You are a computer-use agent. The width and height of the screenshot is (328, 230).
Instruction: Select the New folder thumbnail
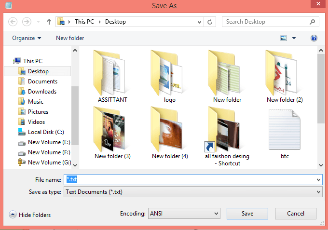pyautogui.click(x=227, y=76)
